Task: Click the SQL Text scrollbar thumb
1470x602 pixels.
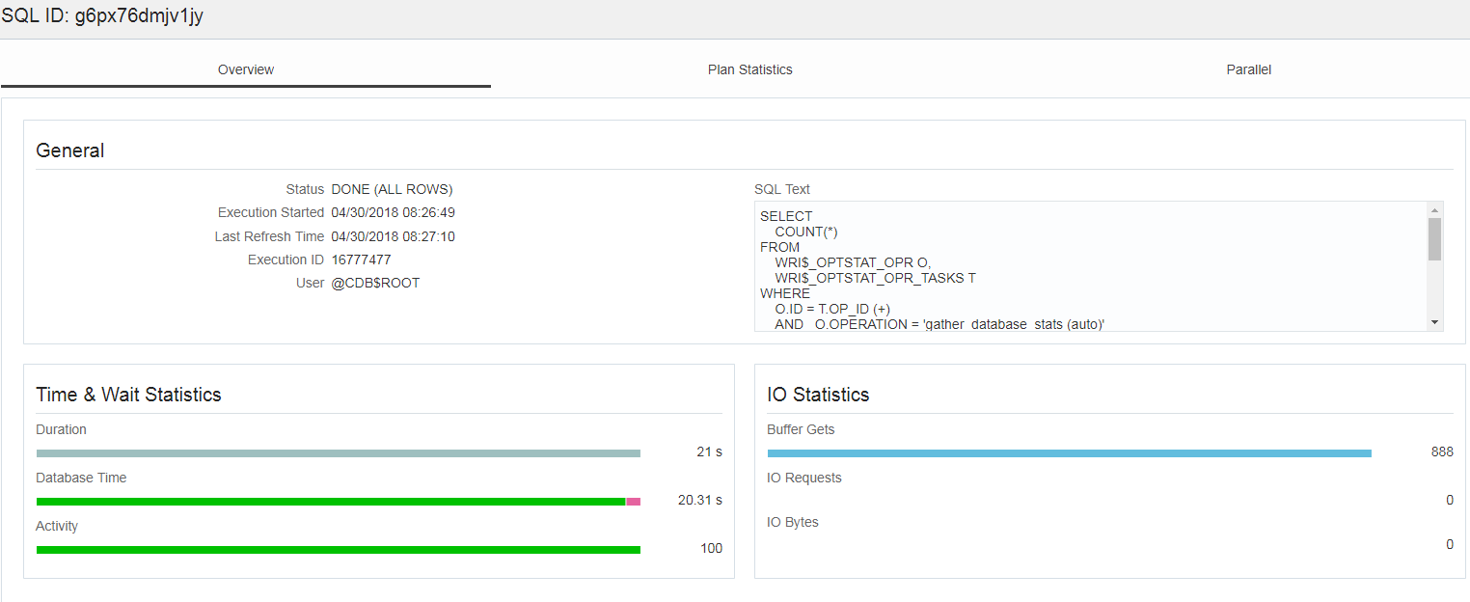Action: tap(1434, 238)
